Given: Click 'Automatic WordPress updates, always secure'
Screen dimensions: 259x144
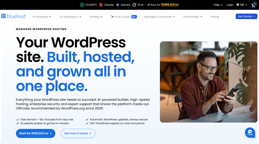Looking at the screenshot, I should [x=119, y=119].
